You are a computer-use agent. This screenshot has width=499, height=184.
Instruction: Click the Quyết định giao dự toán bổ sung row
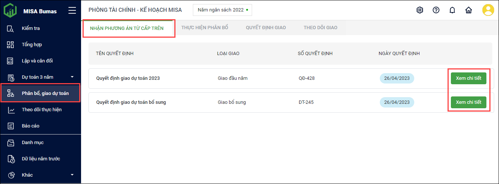131,102
